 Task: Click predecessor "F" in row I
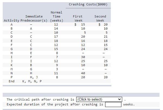click(31, 57)
